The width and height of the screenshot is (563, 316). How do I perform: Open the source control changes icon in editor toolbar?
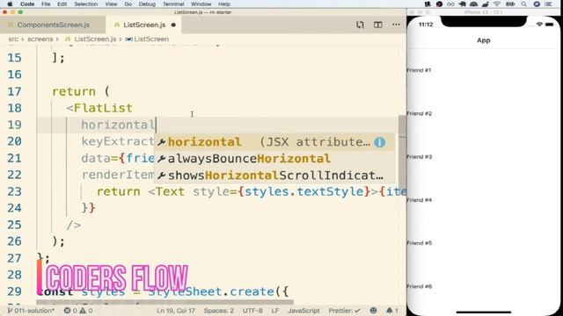[360, 25]
